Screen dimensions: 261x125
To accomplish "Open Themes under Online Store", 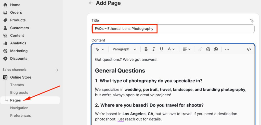I will coord(17,85).
